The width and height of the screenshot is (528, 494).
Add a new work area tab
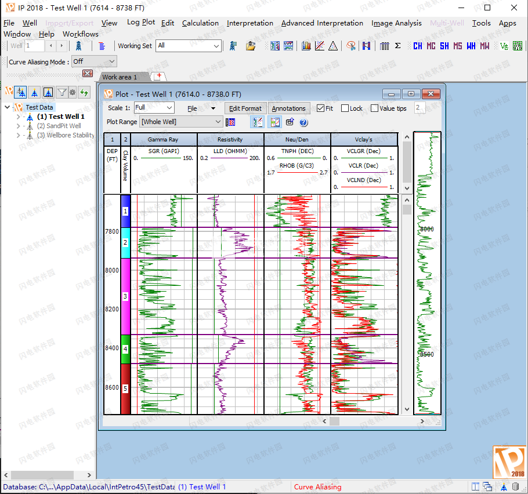(x=158, y=77)
